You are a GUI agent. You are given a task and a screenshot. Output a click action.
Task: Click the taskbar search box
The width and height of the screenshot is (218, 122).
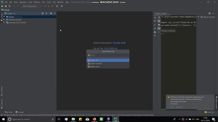click(31, 119)
